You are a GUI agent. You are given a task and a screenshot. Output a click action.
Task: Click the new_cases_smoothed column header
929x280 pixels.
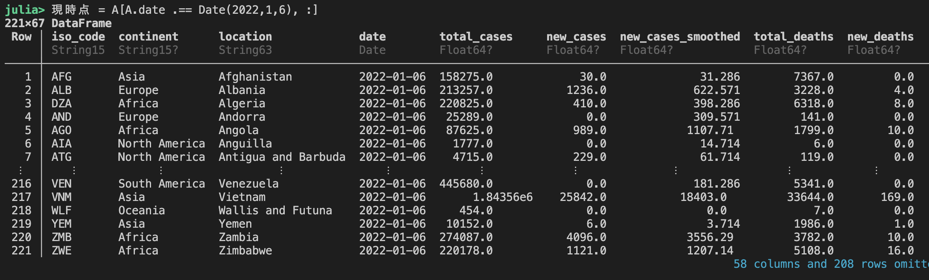click(x=680, y=37)
